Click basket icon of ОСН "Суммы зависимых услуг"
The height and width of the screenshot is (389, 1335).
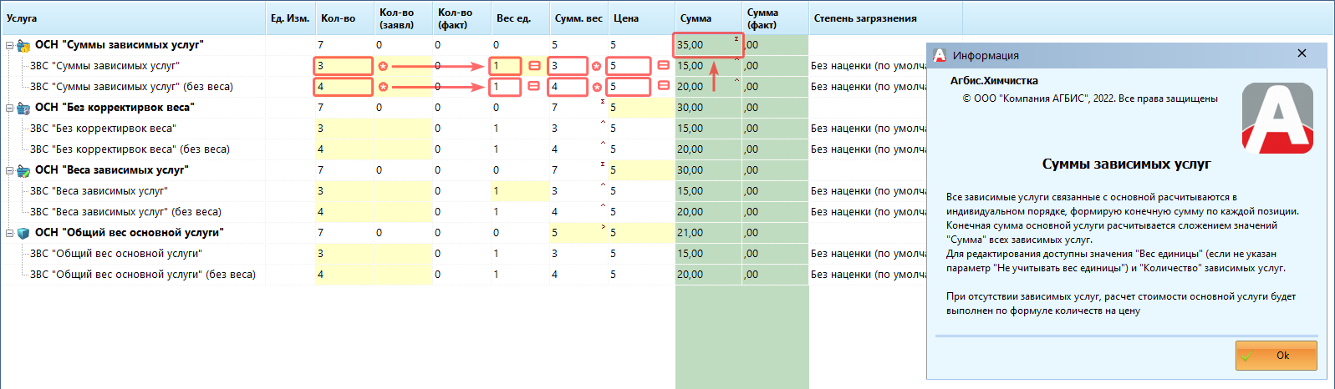point(23,46)
